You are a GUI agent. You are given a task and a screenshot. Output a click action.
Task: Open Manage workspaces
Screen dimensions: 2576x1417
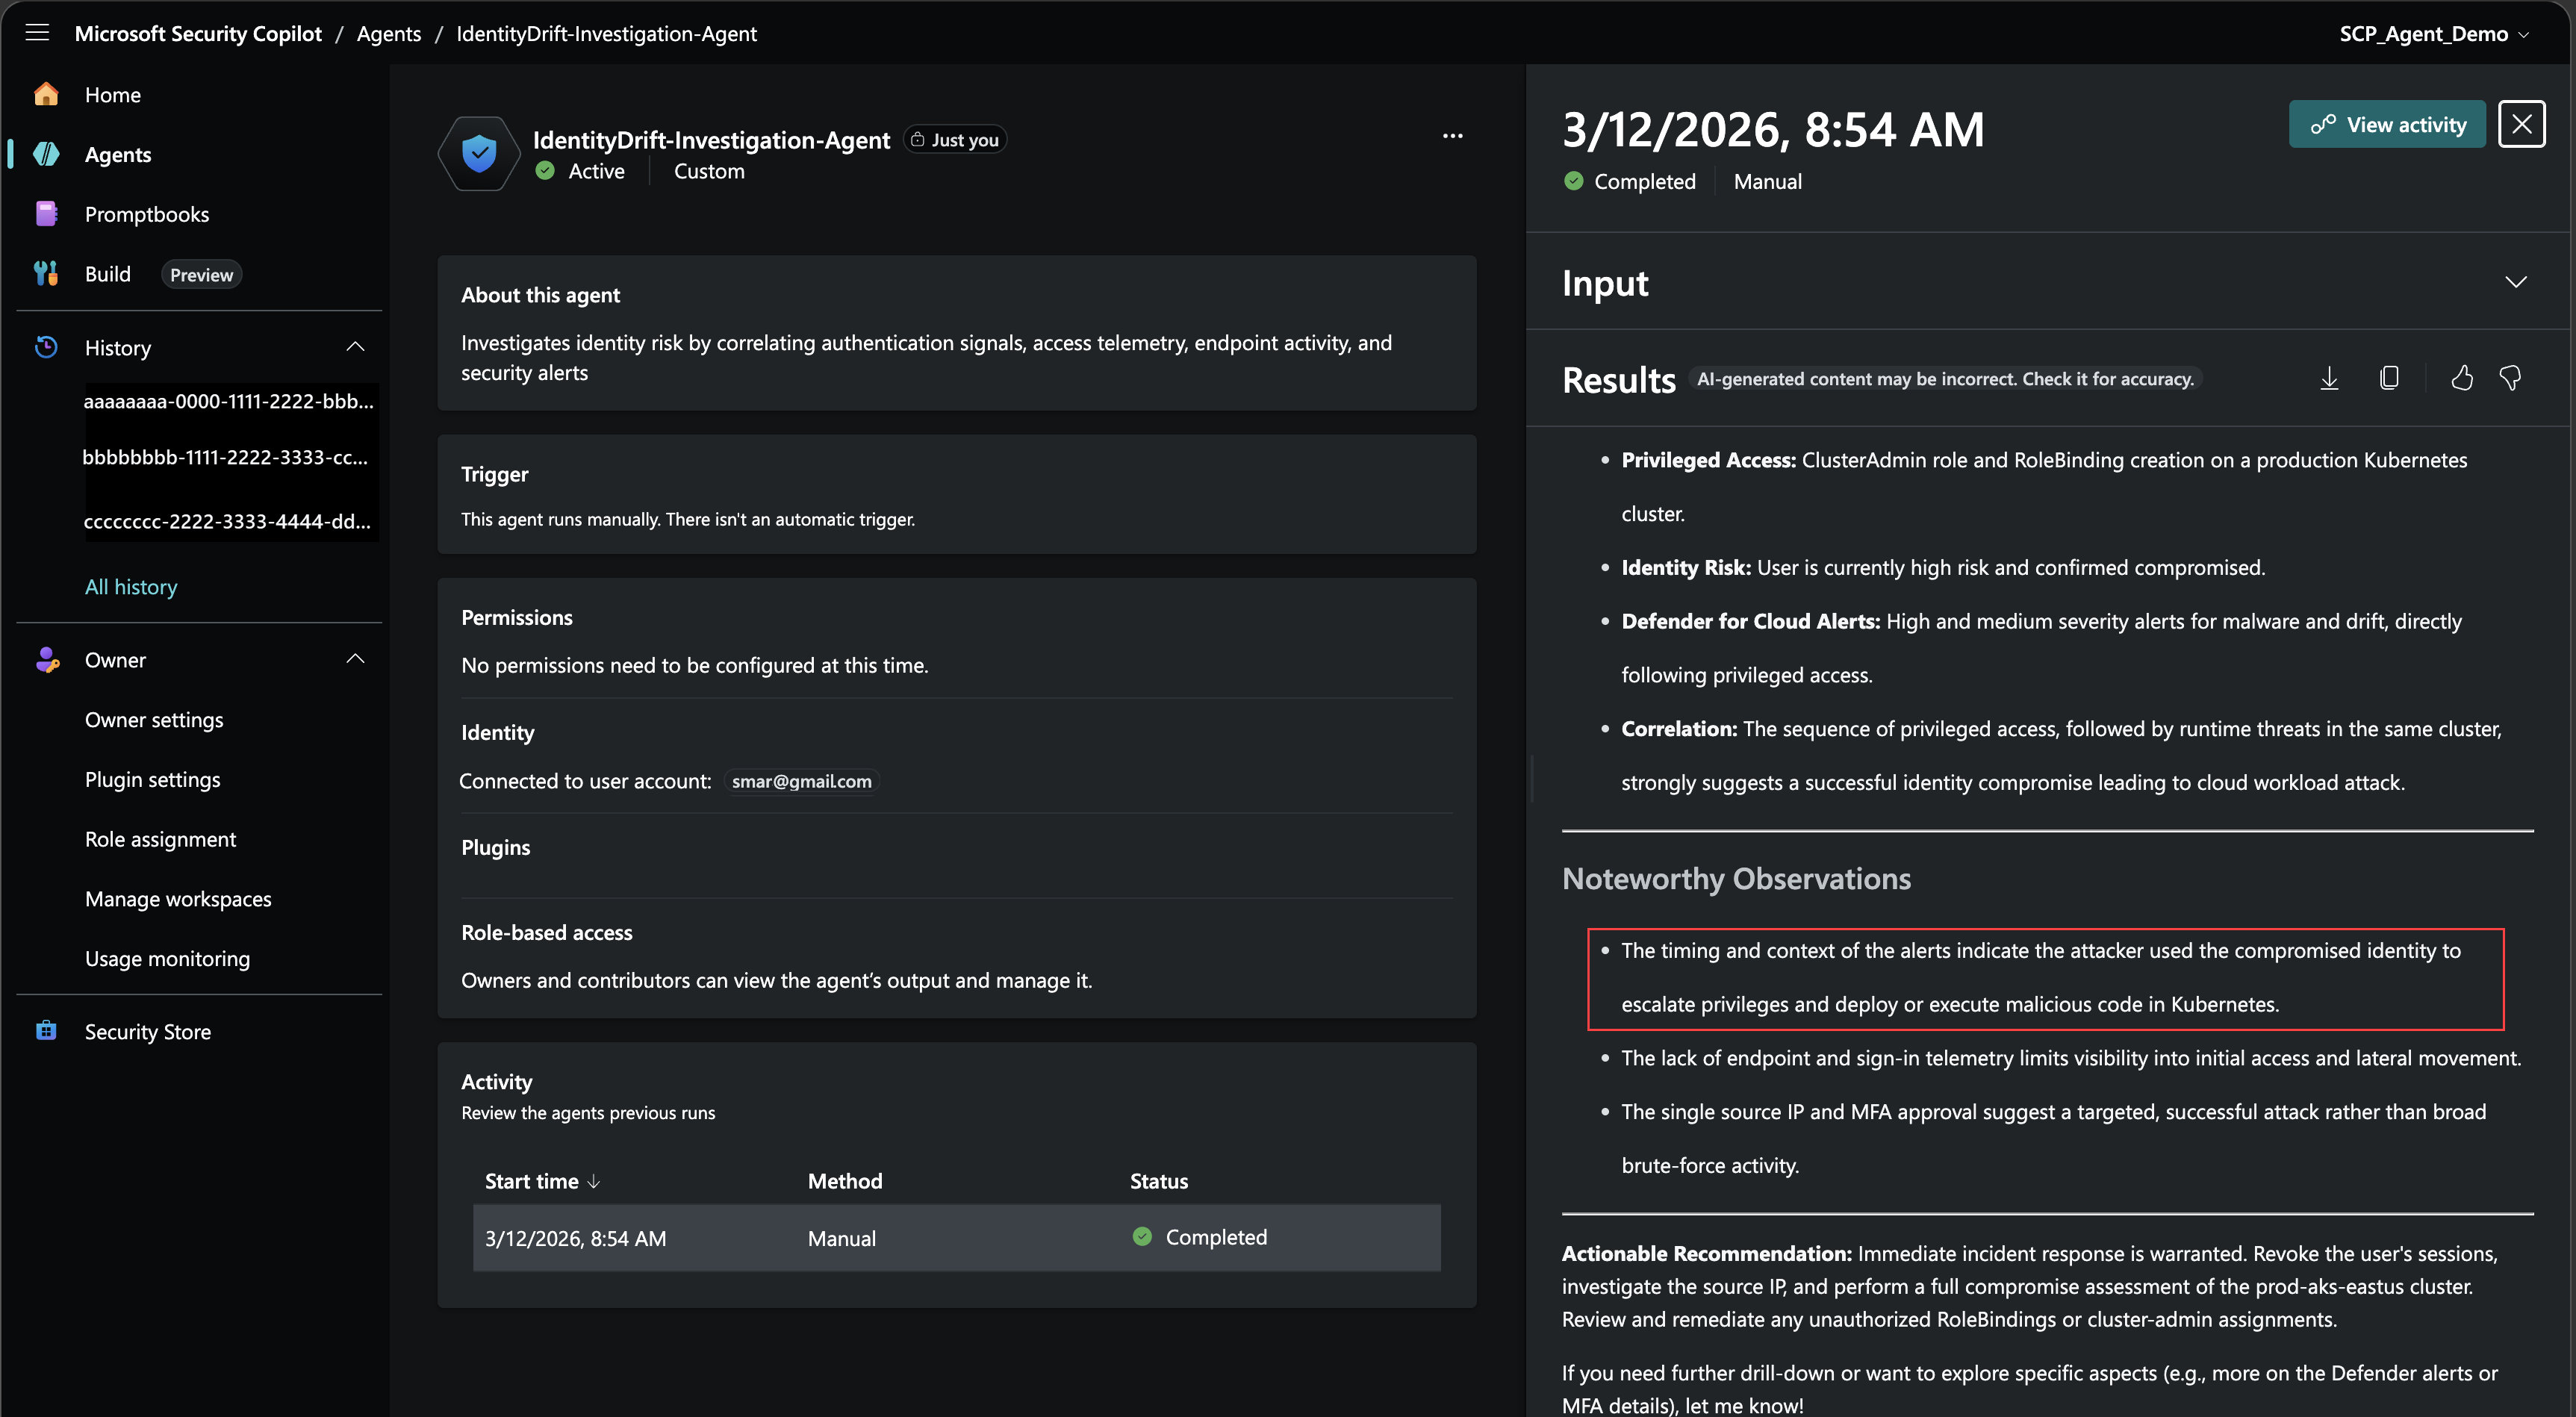178,899
